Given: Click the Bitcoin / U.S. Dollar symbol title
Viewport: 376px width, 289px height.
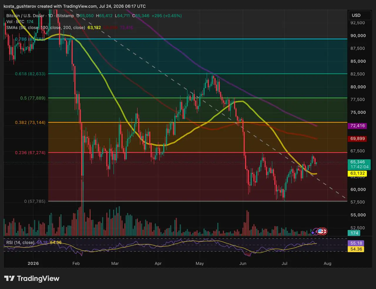Looking at the screenshot, I should click(x=26, y=16).
